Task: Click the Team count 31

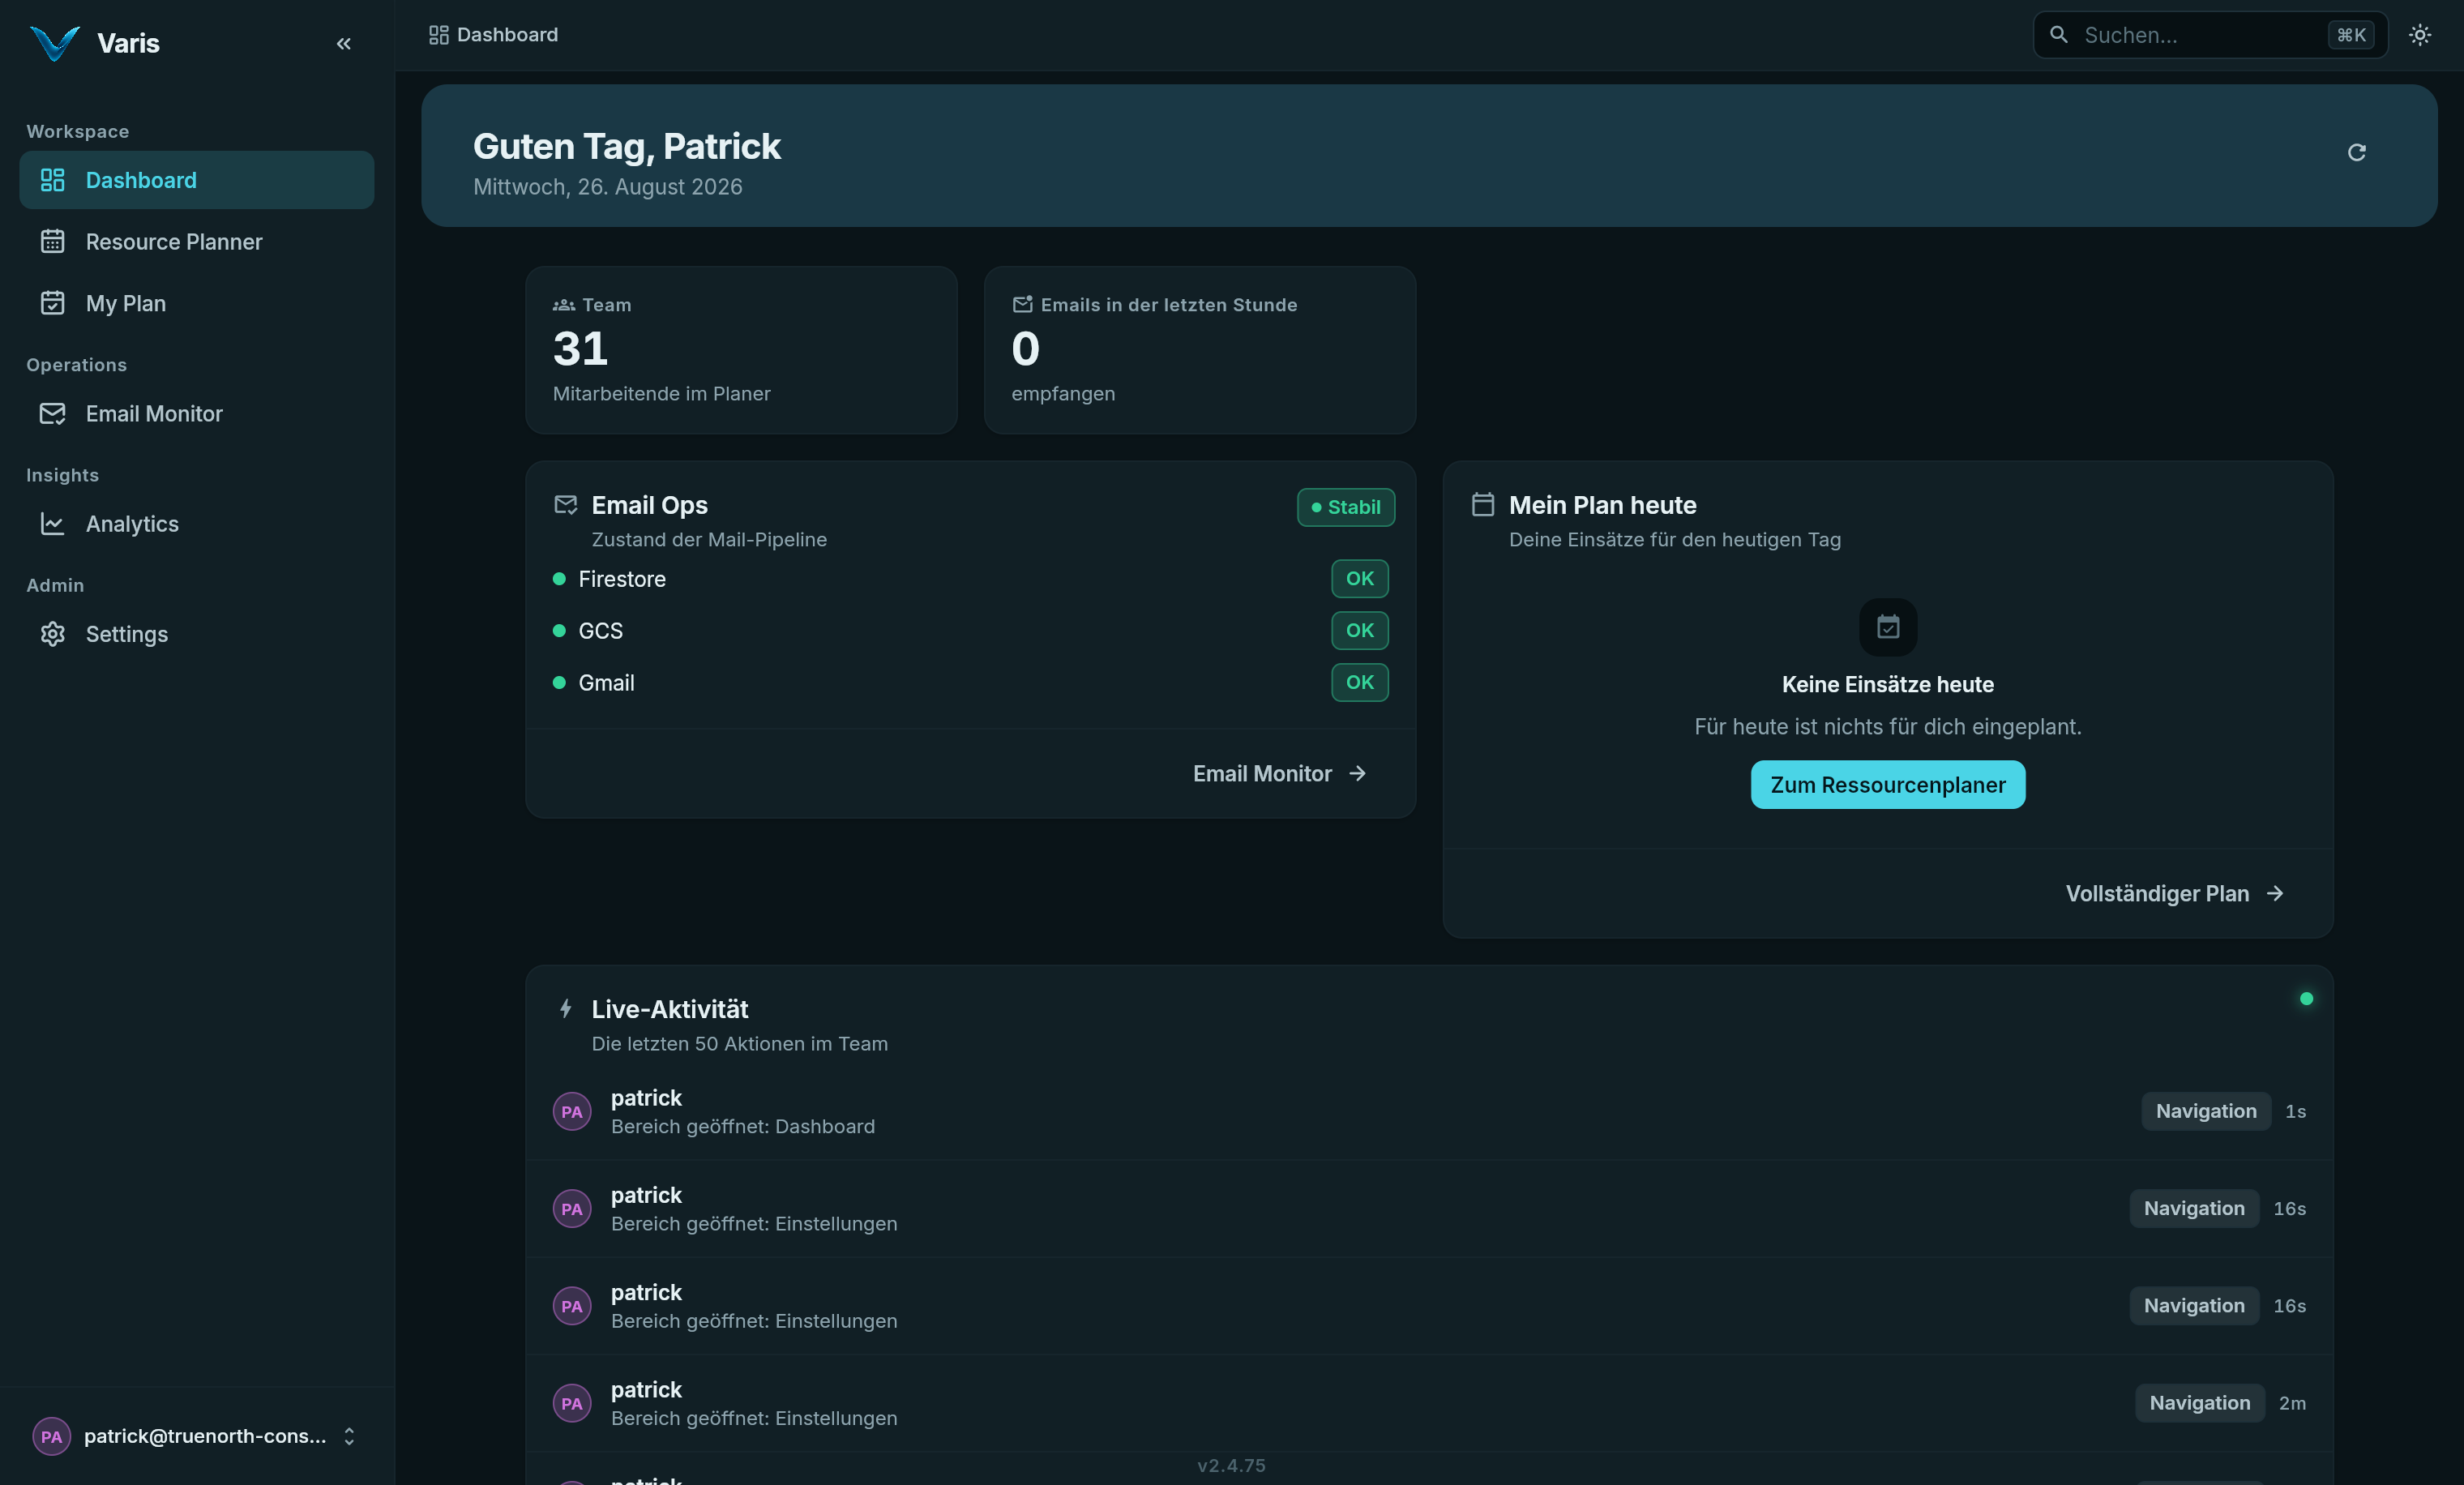Action: pyautogui.click(x=581, y=349)
